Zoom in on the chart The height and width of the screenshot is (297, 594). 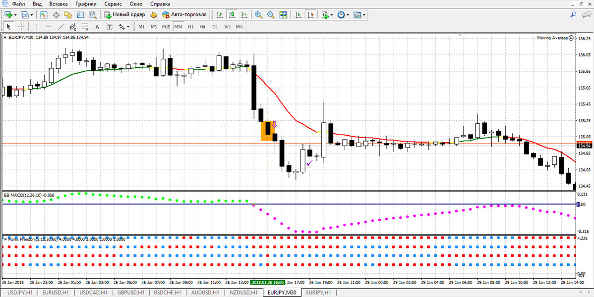point(258,15)
